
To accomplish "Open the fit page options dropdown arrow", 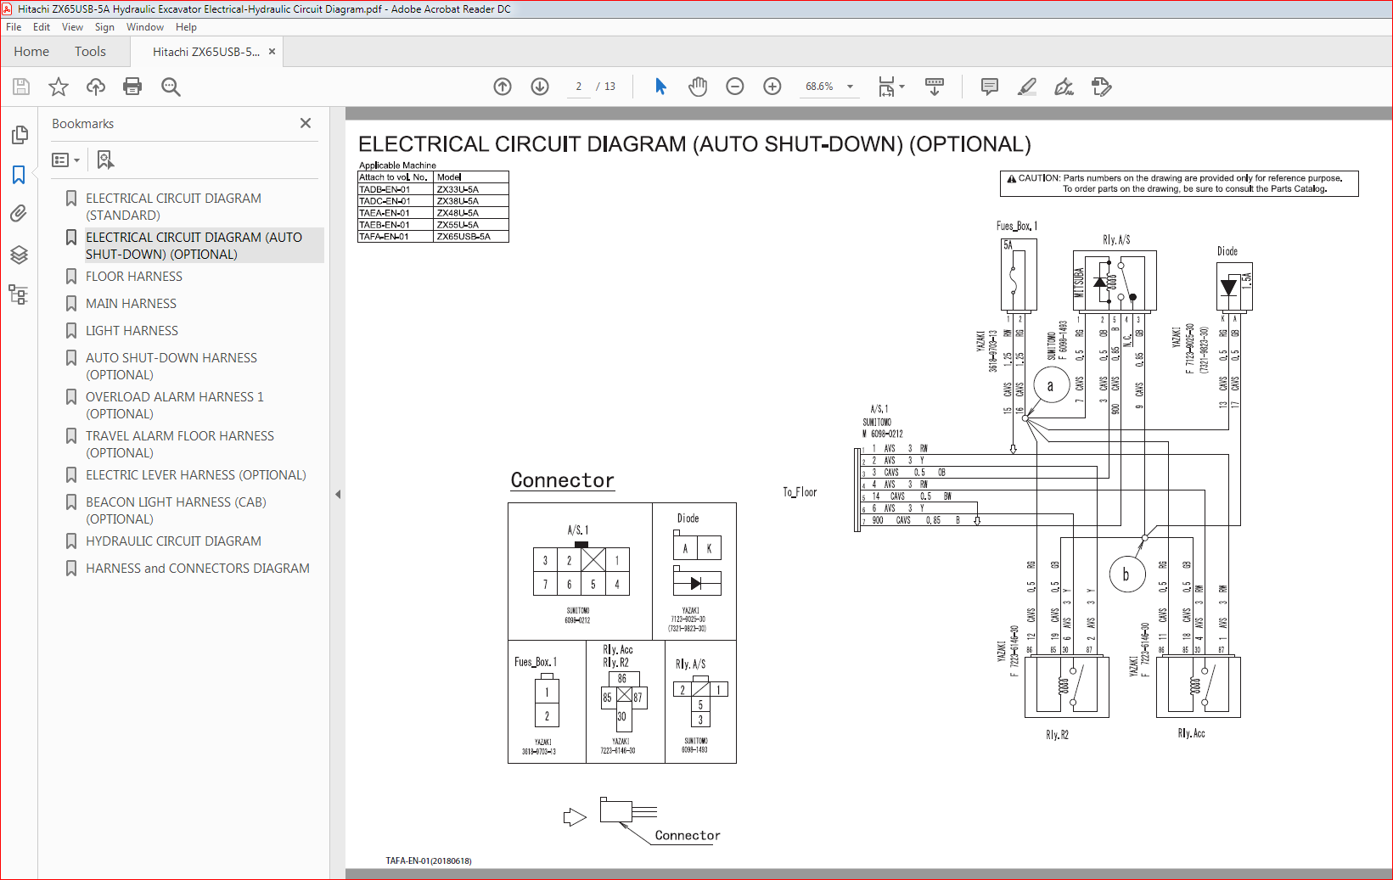I will coord(902,87).
